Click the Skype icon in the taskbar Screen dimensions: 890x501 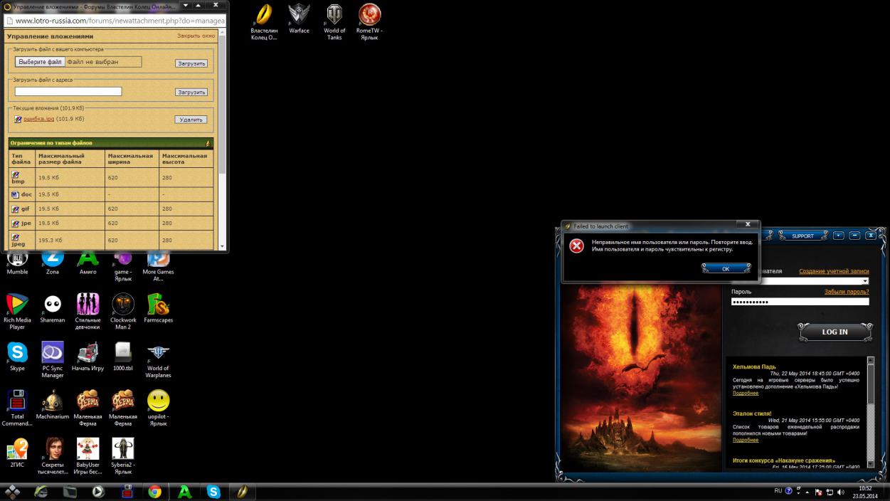pyautogui.click(x=213, y=492)
